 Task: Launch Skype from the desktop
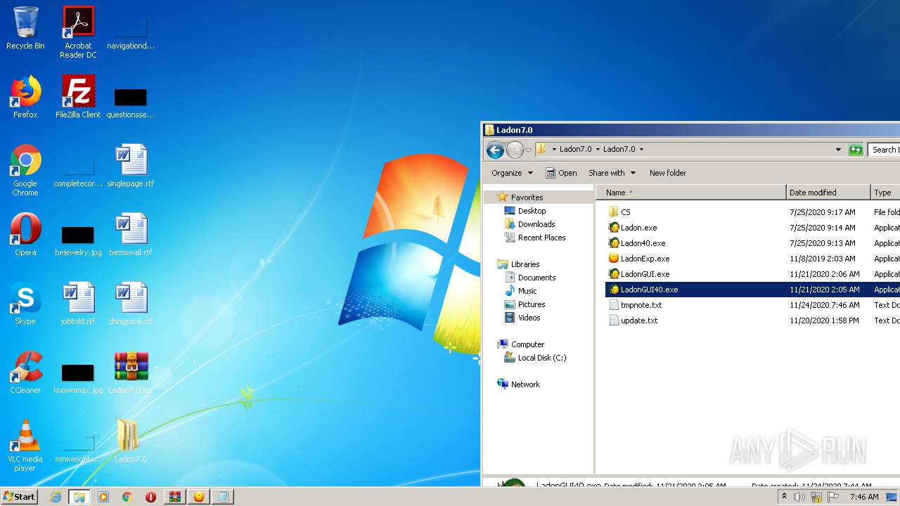[25, 304]
